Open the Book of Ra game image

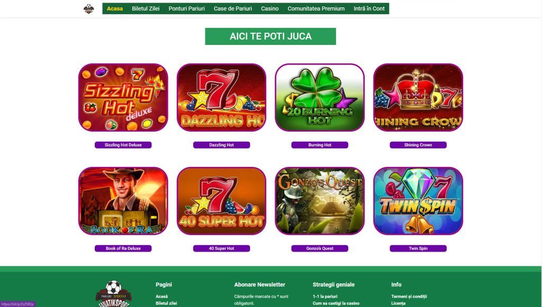point(123,201)
